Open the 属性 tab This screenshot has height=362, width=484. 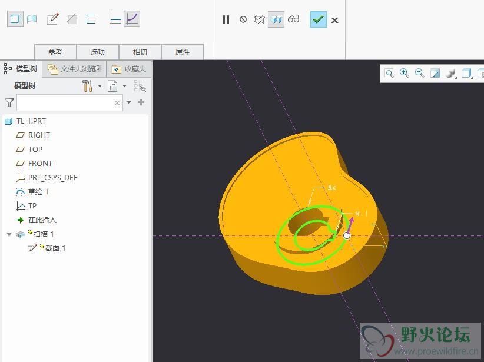(183, 52)
